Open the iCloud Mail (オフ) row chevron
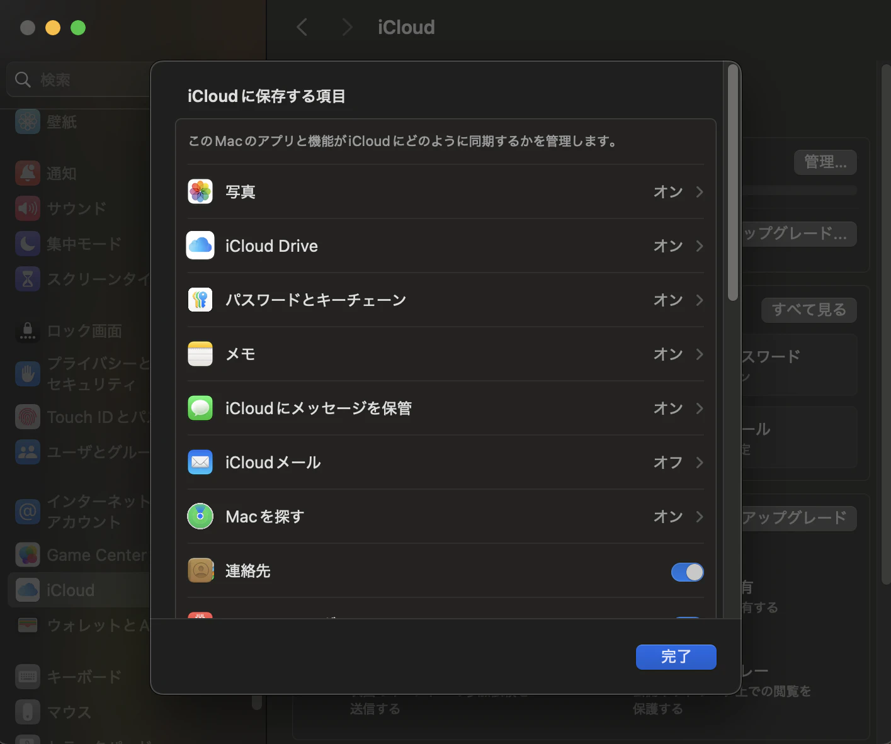 tap(699, 462)
